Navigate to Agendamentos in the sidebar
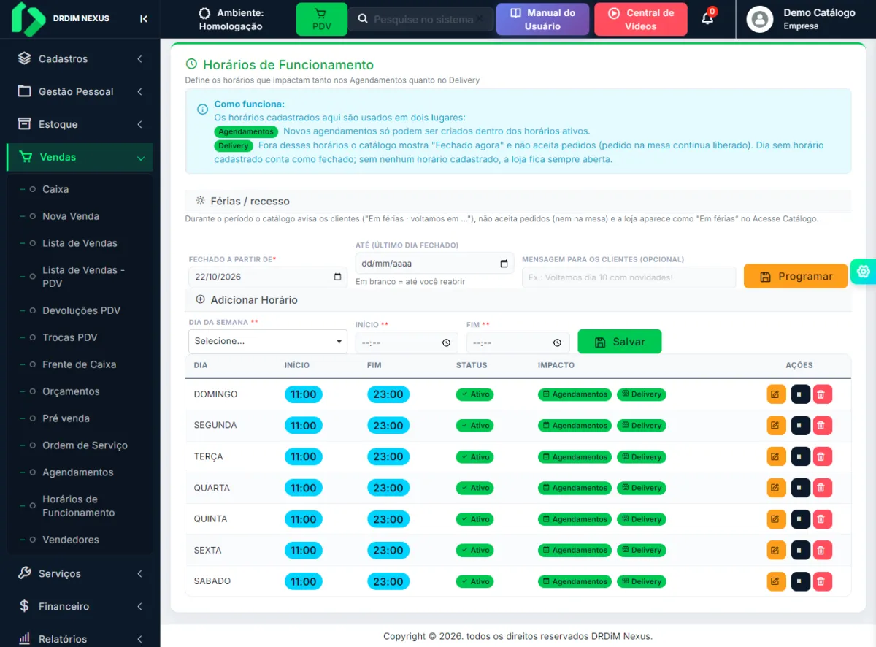 coord(78,472)
